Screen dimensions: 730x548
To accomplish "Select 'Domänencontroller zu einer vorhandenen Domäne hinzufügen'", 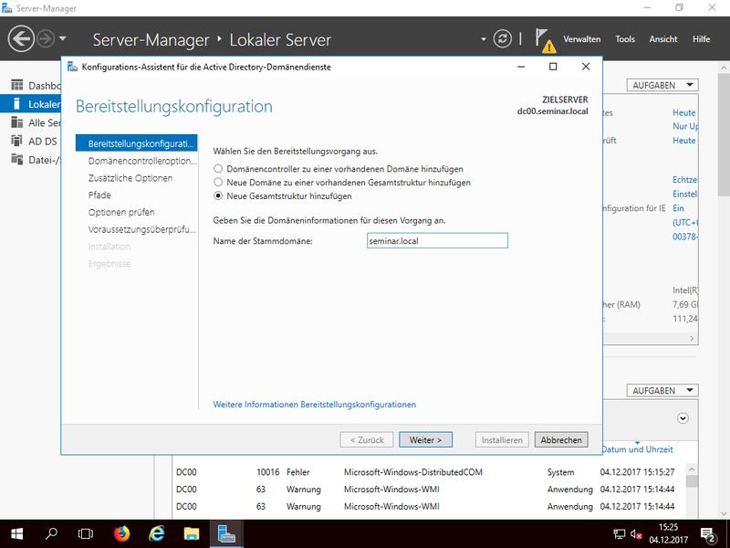I will [217, 169].
